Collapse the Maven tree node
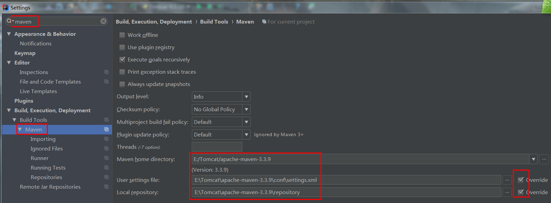Screen dimensions: 551x203 (x=20, y=129)
